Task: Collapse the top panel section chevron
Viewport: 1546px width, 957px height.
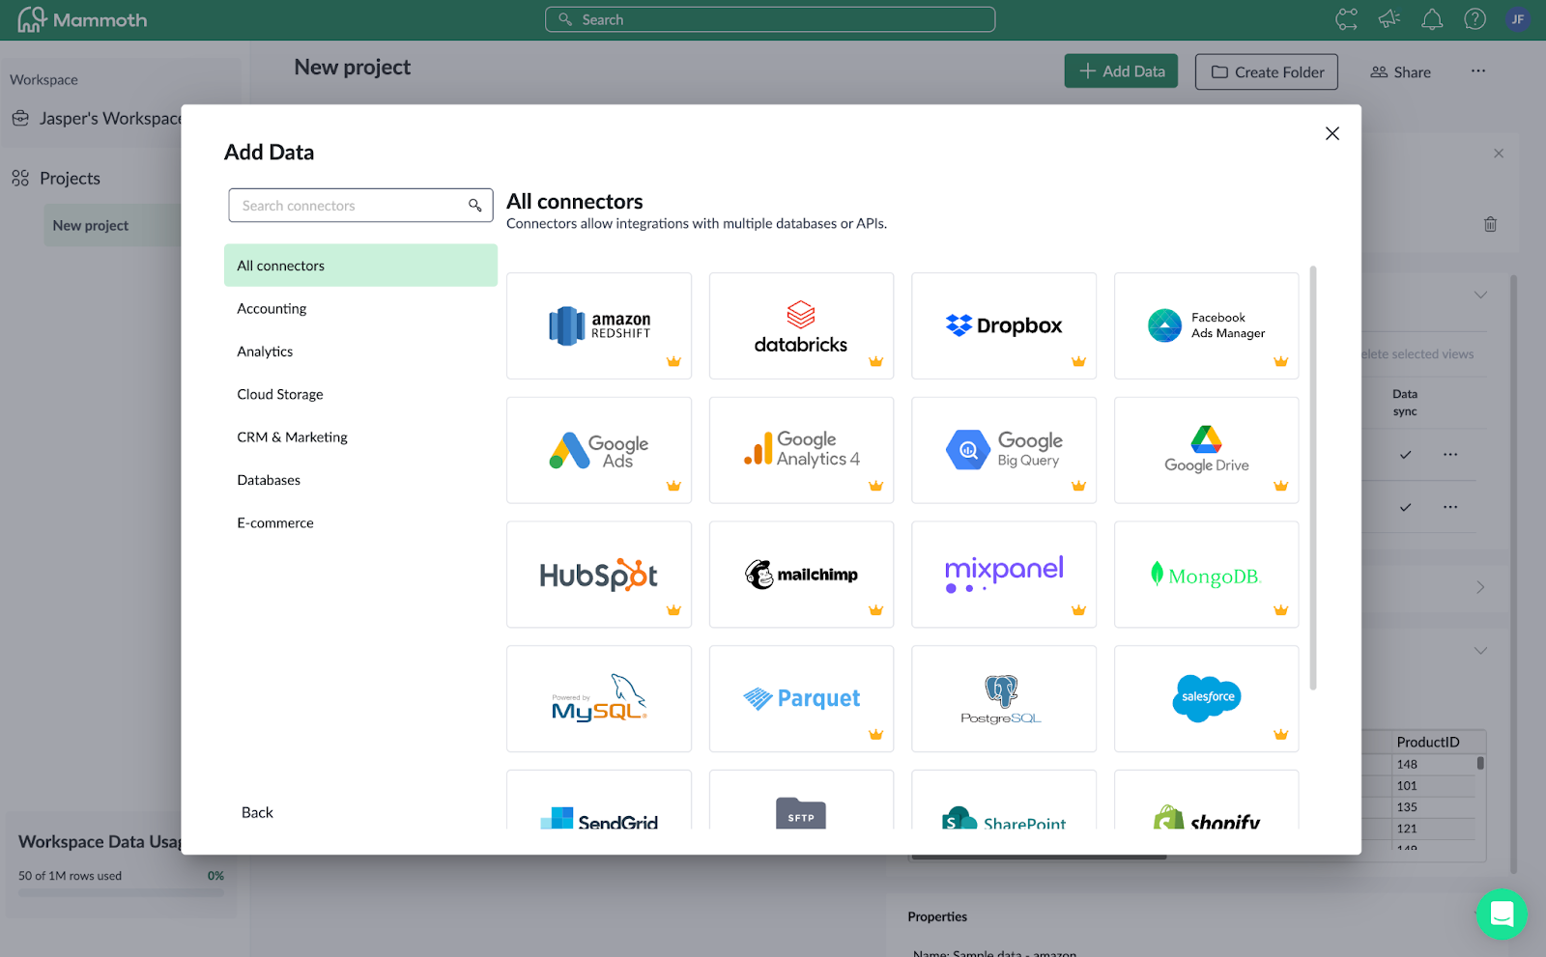Action: (1480, 295)
